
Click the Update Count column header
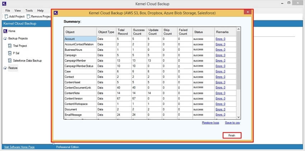click(154, 32)
